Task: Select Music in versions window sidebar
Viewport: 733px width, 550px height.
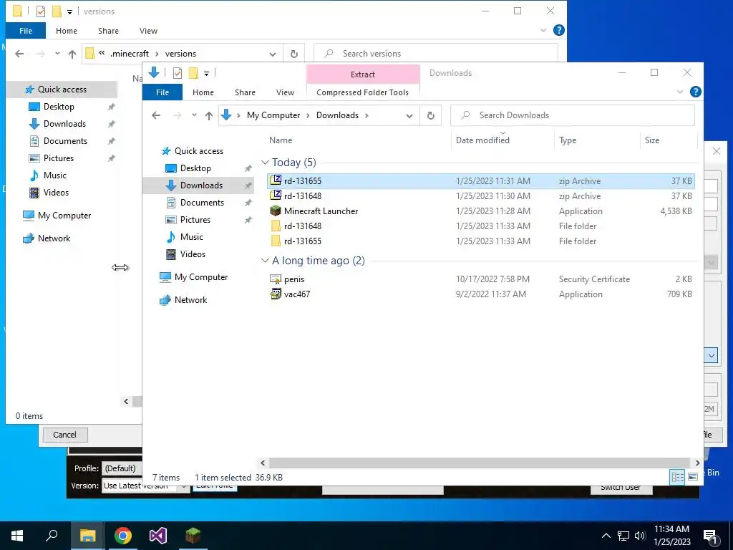Action: pyautogui.click(x=54, y=175)
